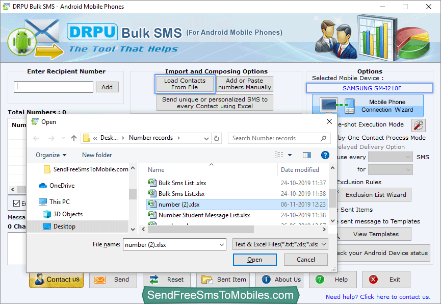
Task: Refresh the Number records folder listing
Action: point(217,138)
